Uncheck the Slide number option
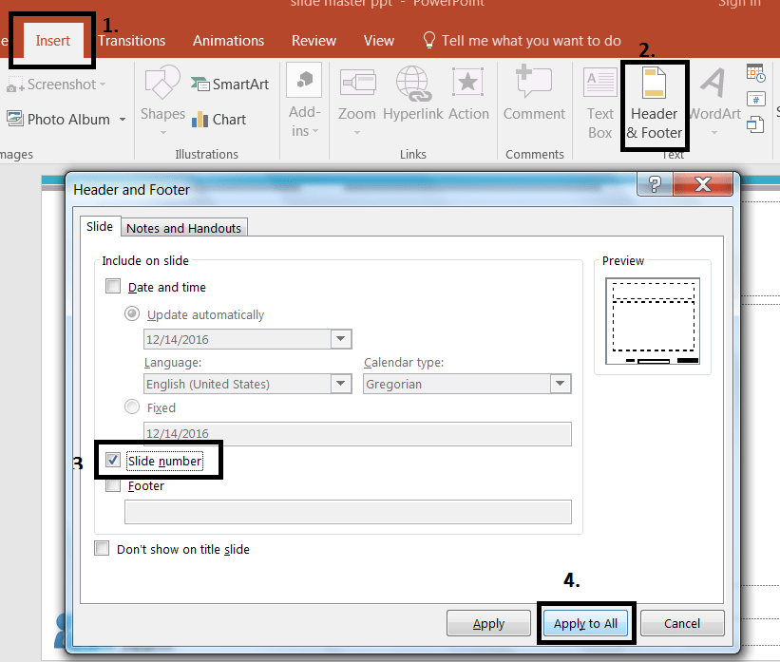The height and width of the screenshot is (662, 780). [113, 460]
